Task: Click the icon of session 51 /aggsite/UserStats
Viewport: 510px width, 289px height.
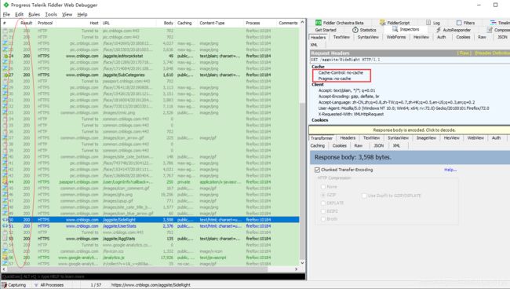Action: click(x=5, y=226)
